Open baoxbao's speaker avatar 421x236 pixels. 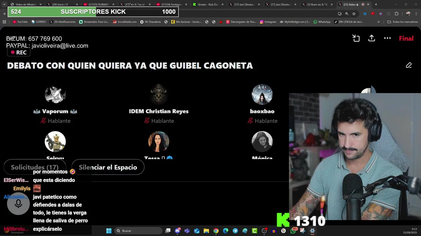pos(262,94)
